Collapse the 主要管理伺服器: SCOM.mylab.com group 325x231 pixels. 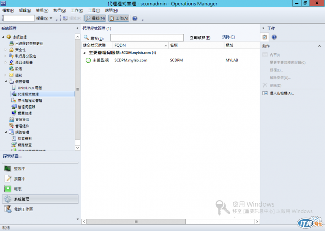tap(84, 53)
